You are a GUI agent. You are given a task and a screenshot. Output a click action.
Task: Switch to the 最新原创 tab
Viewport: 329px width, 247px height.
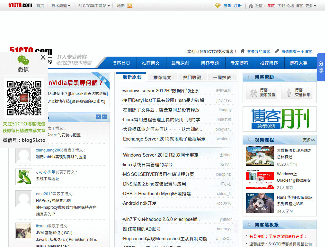pos(132,77)
